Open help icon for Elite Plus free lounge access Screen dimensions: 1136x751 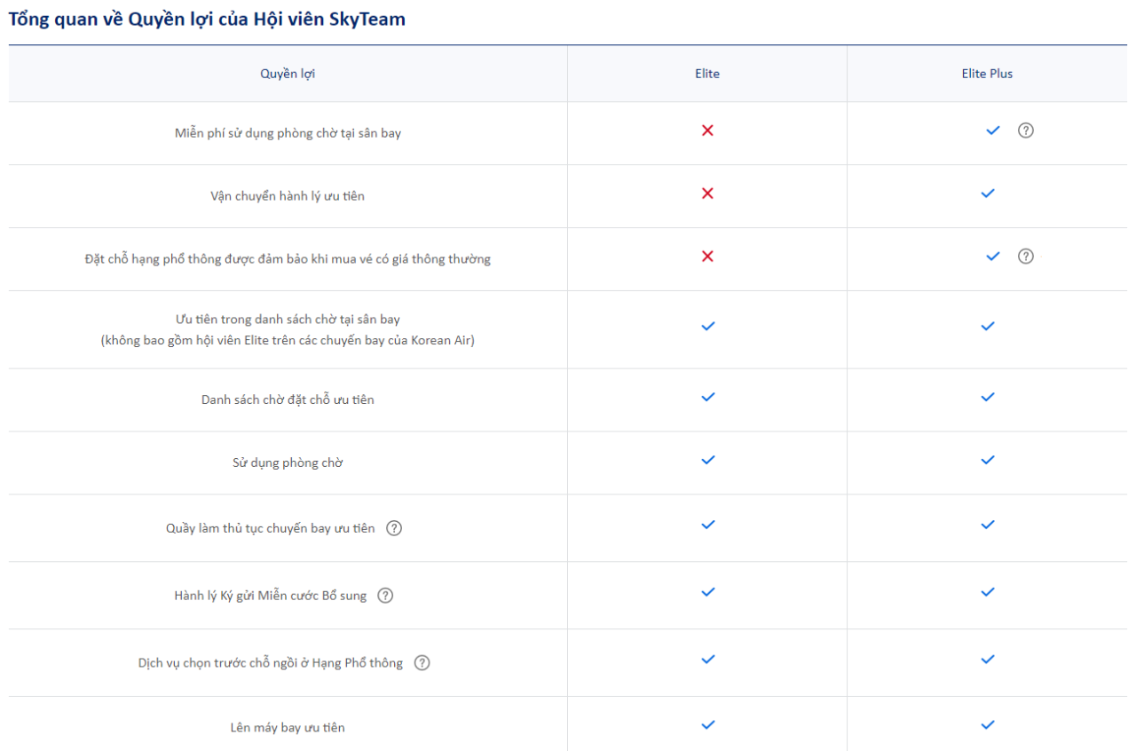pos(1025,130)
